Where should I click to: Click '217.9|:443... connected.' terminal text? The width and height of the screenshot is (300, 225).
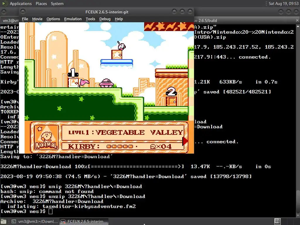232,57
